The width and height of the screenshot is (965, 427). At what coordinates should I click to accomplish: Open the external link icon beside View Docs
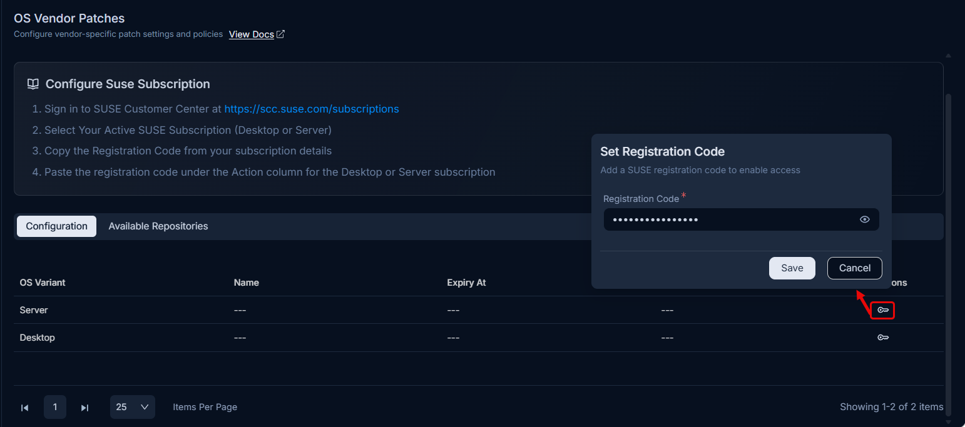[281, 34]
